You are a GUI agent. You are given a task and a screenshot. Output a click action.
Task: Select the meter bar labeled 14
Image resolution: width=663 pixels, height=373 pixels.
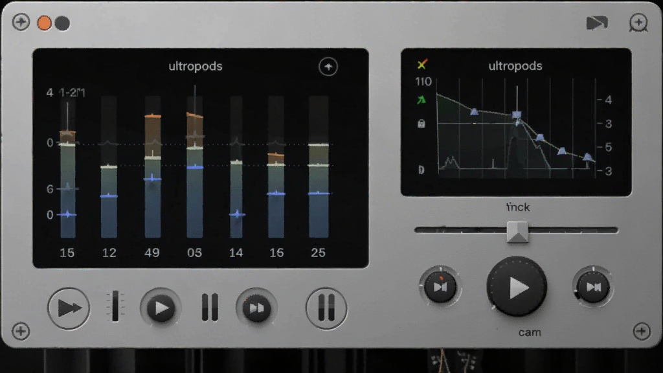pos(236,167)
